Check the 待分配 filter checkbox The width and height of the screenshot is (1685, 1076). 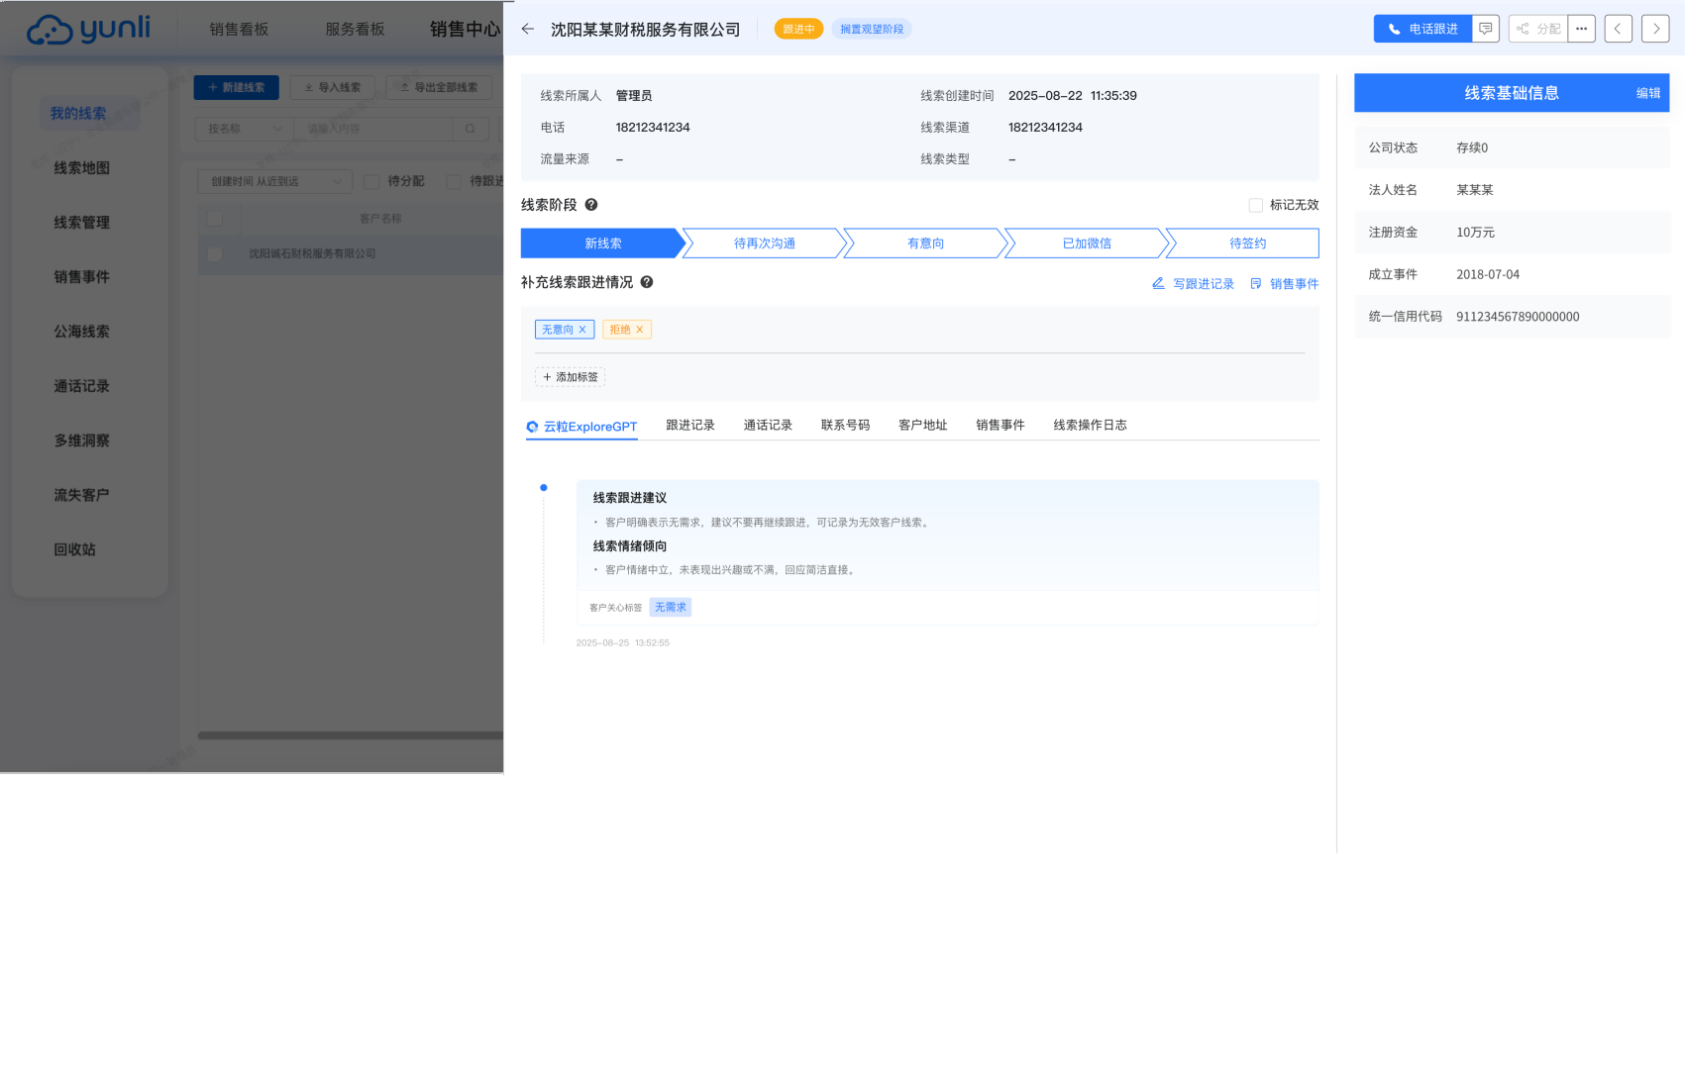pyautogui.click(x=371, y=180)
